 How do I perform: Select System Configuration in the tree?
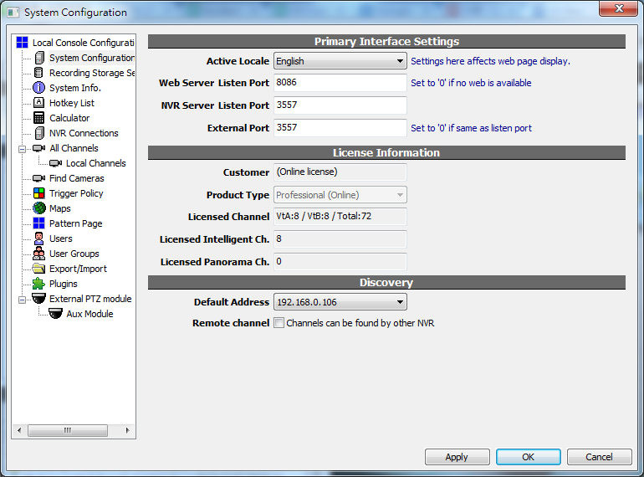coord(92,58)
